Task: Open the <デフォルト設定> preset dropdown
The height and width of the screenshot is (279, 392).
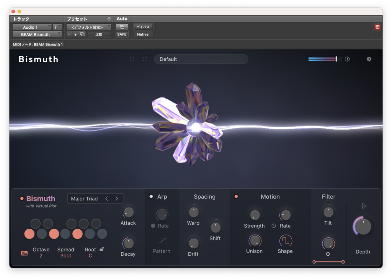Action: [89, 27]
